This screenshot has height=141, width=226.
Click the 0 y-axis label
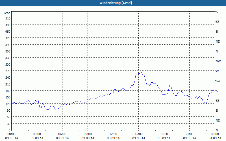[10, 130]
